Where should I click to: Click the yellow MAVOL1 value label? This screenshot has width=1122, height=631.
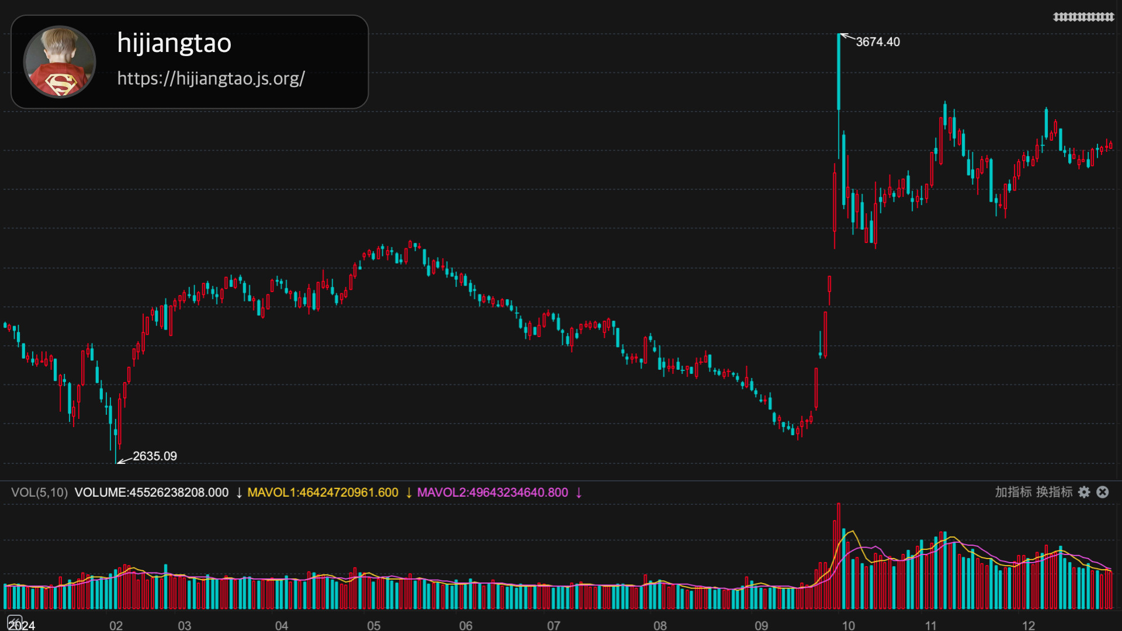323,493
